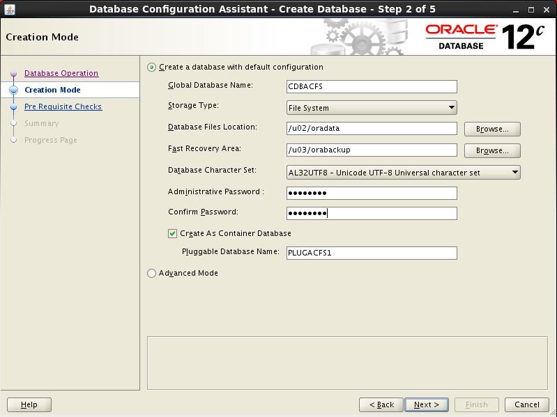Image resolution: width=557 pixels, height=417 pixels.
Task: Select Create a database with default configuration
Action: tap(152, 67)
